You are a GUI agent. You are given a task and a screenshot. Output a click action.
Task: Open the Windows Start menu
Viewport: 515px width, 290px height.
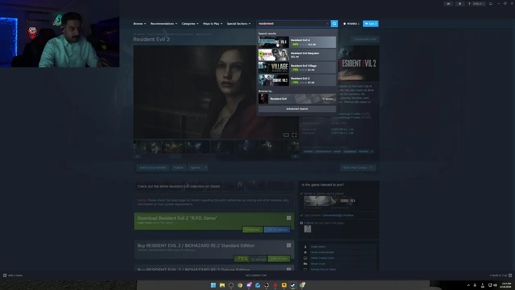click(213, 285)
